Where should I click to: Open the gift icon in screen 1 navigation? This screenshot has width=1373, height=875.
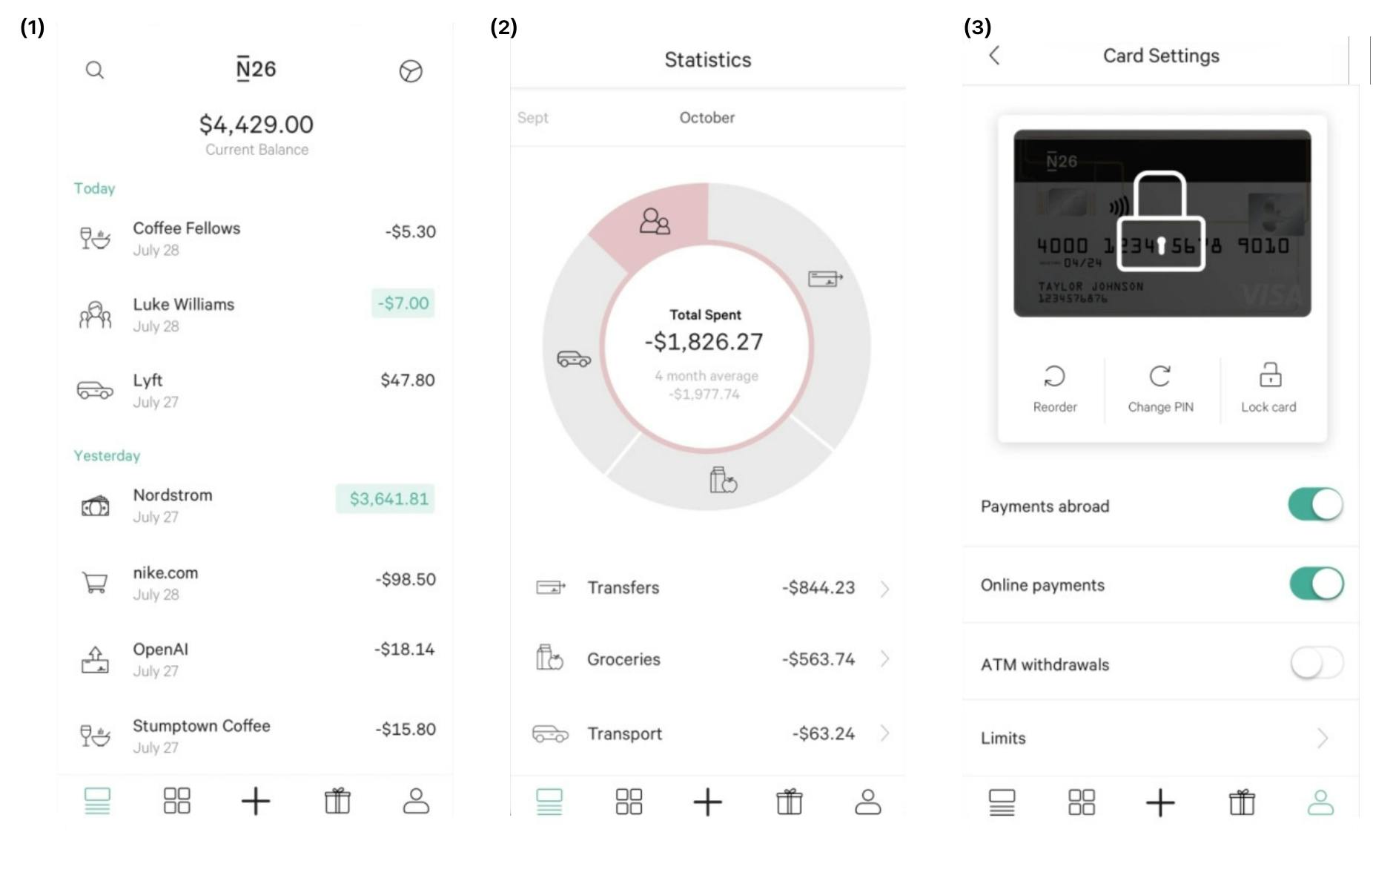point(337,801)
